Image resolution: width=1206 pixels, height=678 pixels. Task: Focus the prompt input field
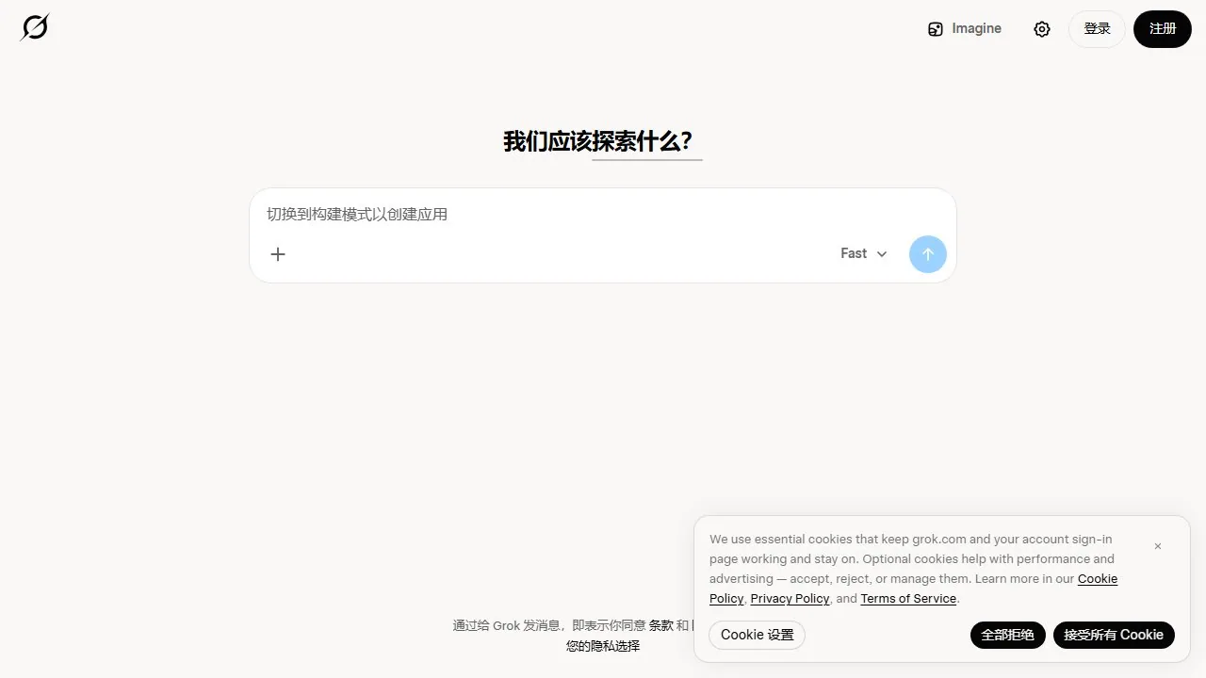603,215
